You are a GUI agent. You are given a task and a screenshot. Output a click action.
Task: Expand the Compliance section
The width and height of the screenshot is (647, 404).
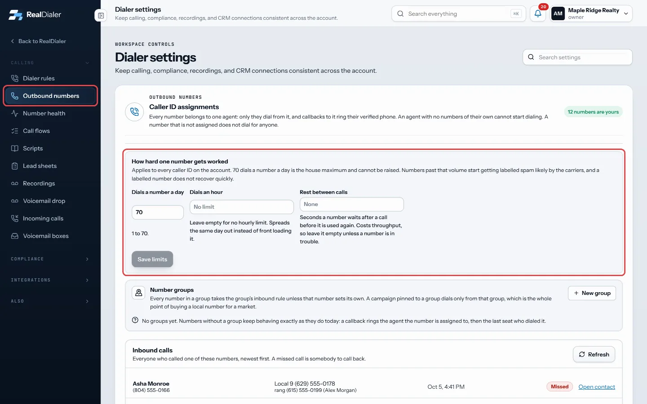point(50,259)
